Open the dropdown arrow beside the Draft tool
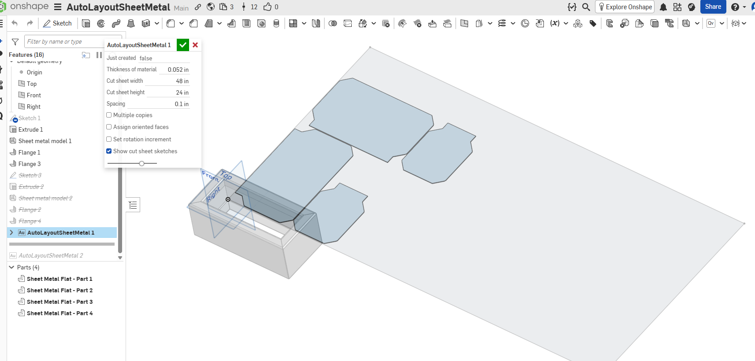This screenshot has width=755, height=361. pyautogui.click(x=219, y=23)
